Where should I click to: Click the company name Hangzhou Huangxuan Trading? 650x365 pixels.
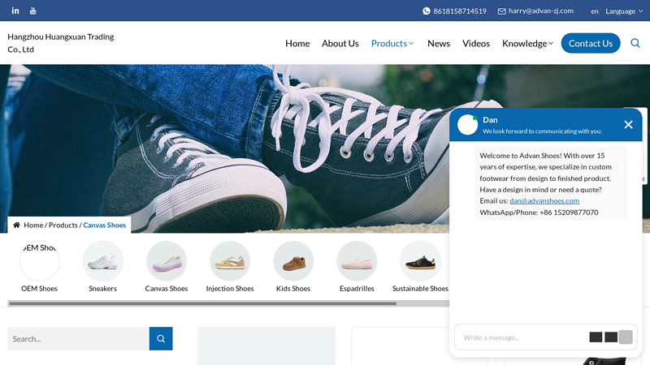pos(60,43)
